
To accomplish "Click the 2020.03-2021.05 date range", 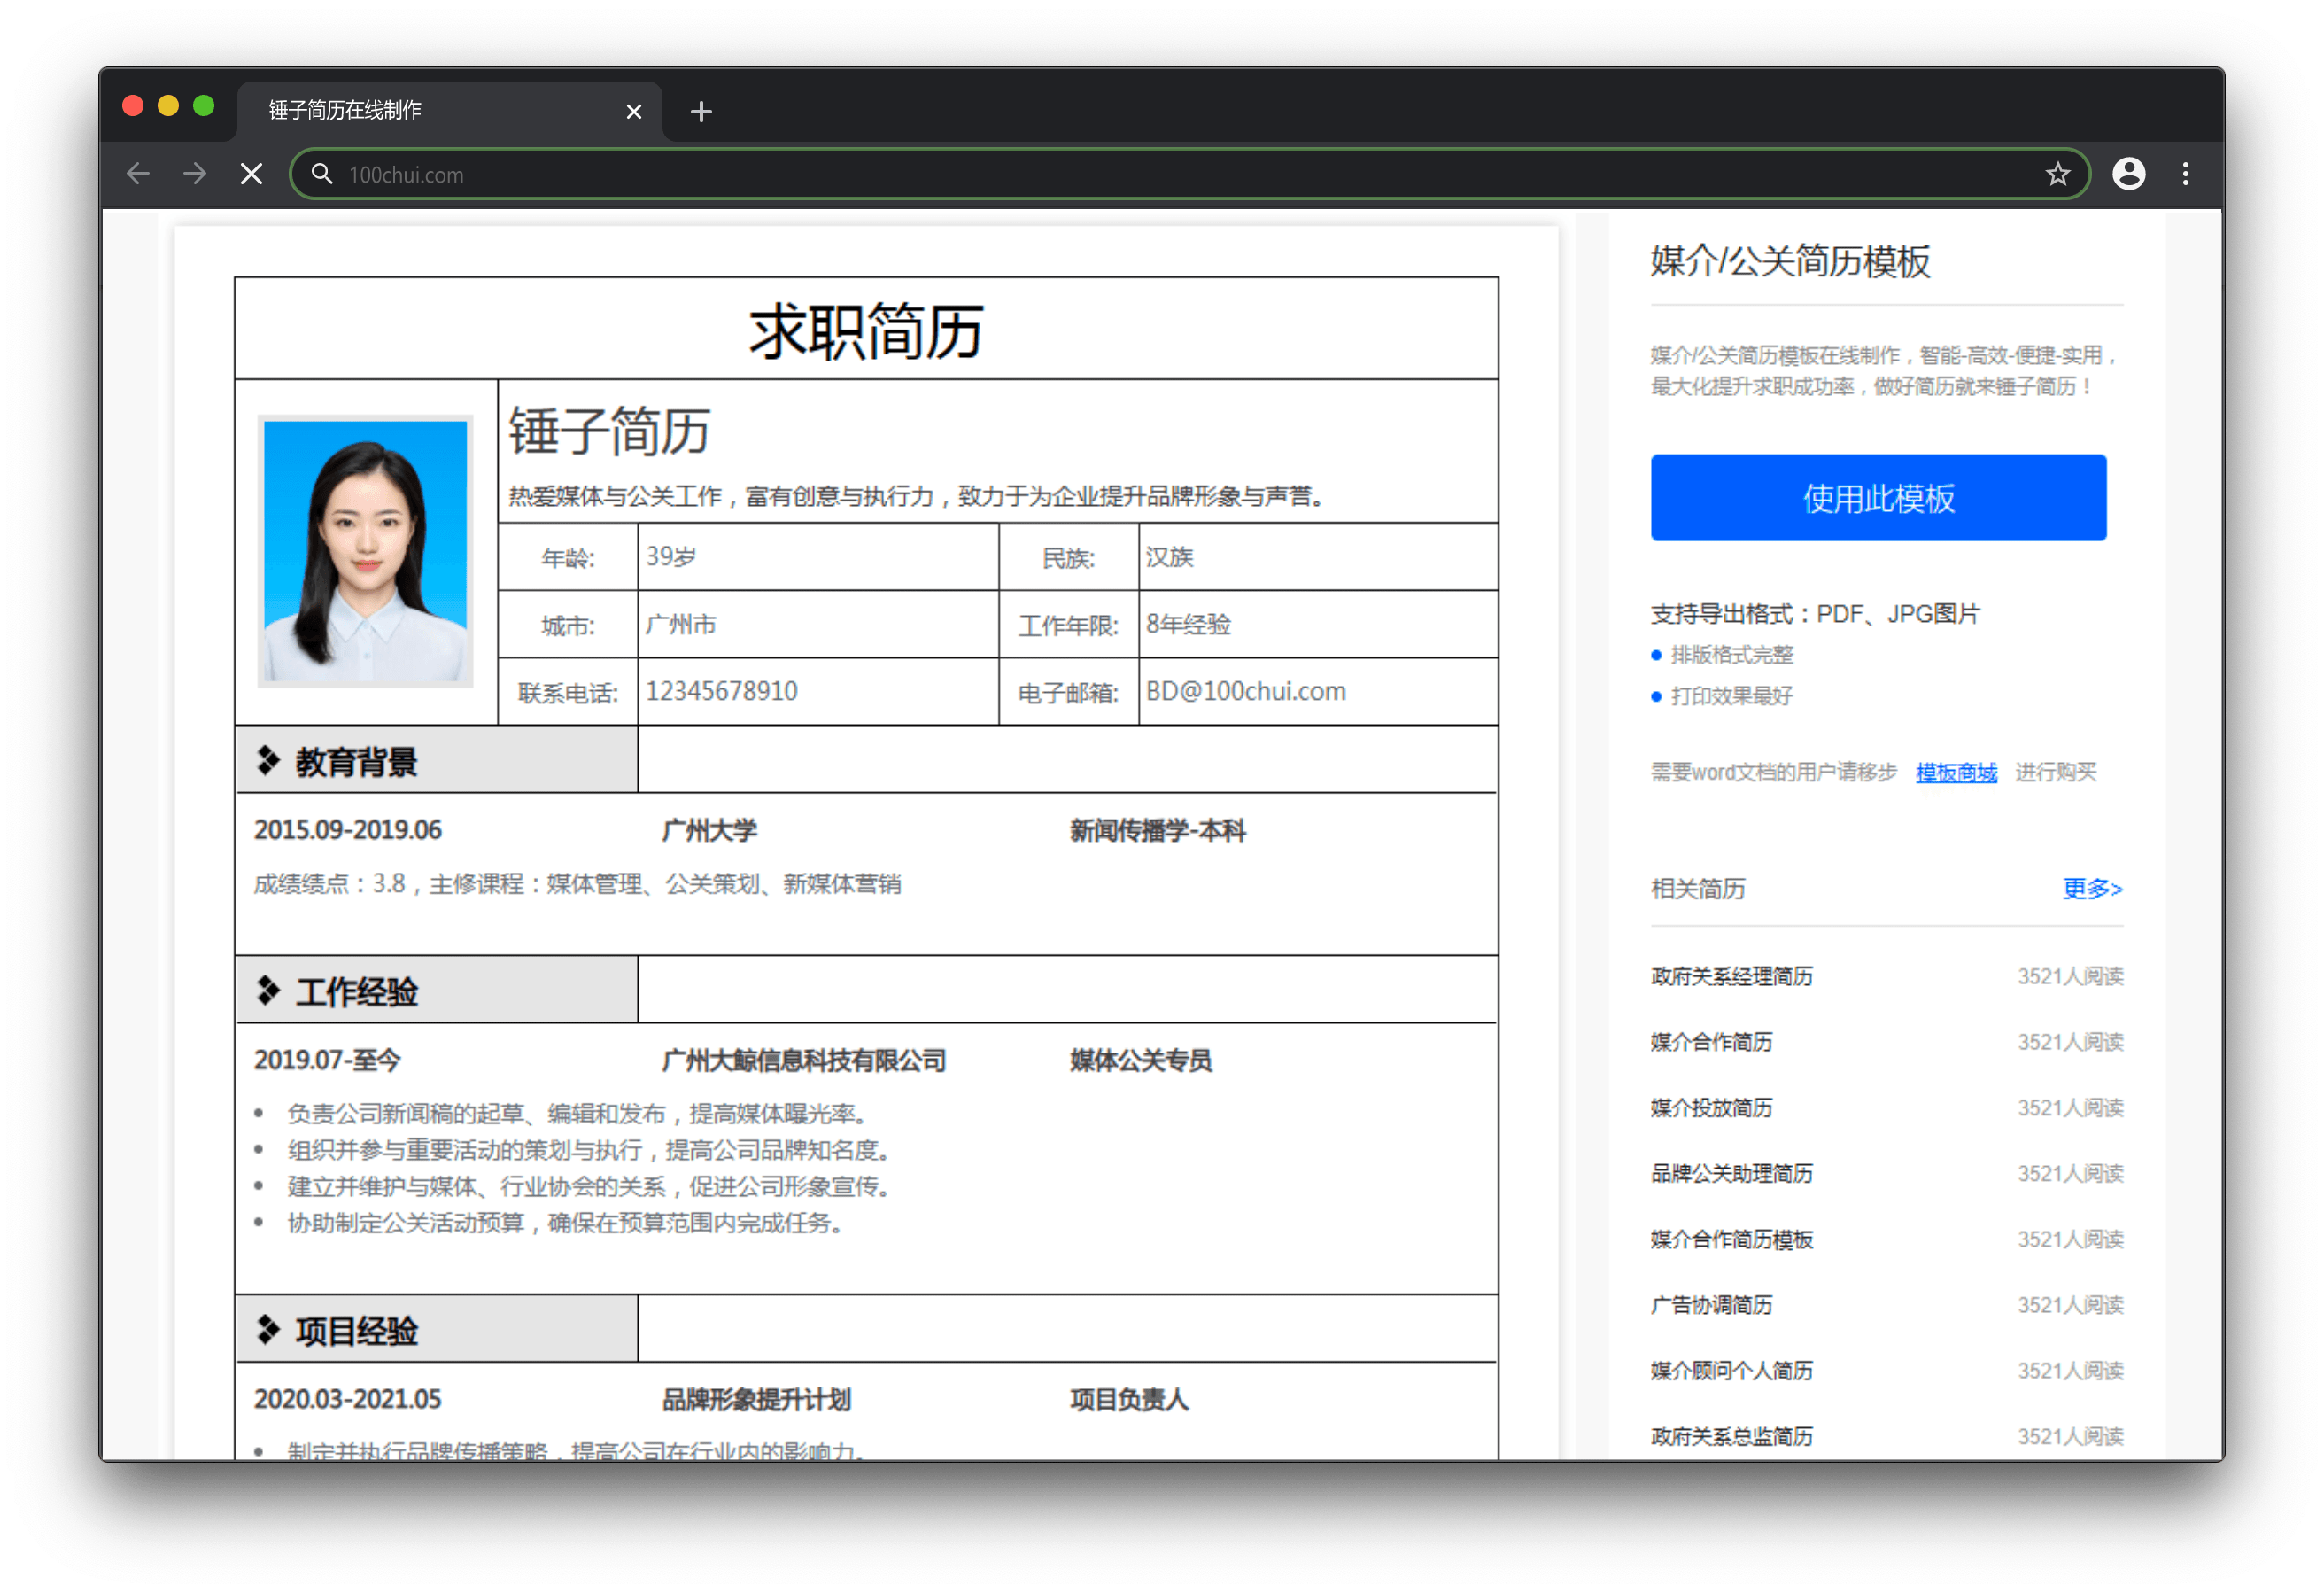I will (x=347, y=1399).
